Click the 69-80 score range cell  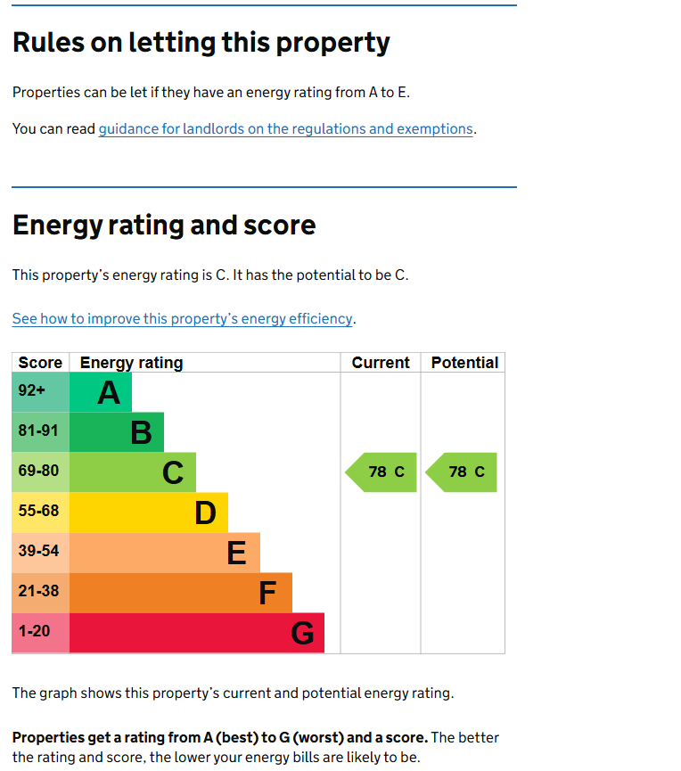coord(40,472)
